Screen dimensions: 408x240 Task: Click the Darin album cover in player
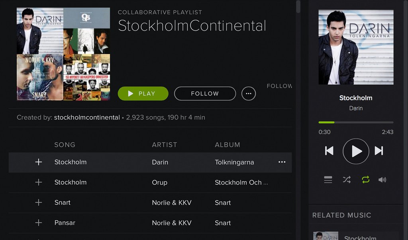click(x=356, y=47)
